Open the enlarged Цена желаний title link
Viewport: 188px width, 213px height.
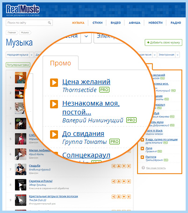[x=86, y=82]
